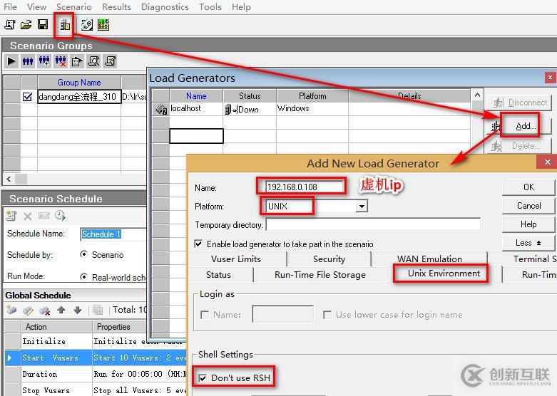
Task: Toggle Use lower case for login name
Action: 327,315
